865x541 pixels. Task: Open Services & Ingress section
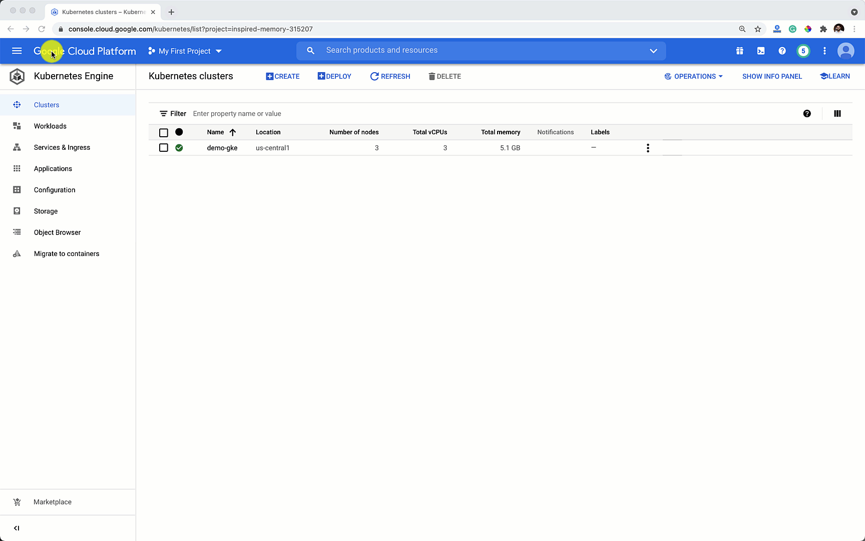click(62, 147)
